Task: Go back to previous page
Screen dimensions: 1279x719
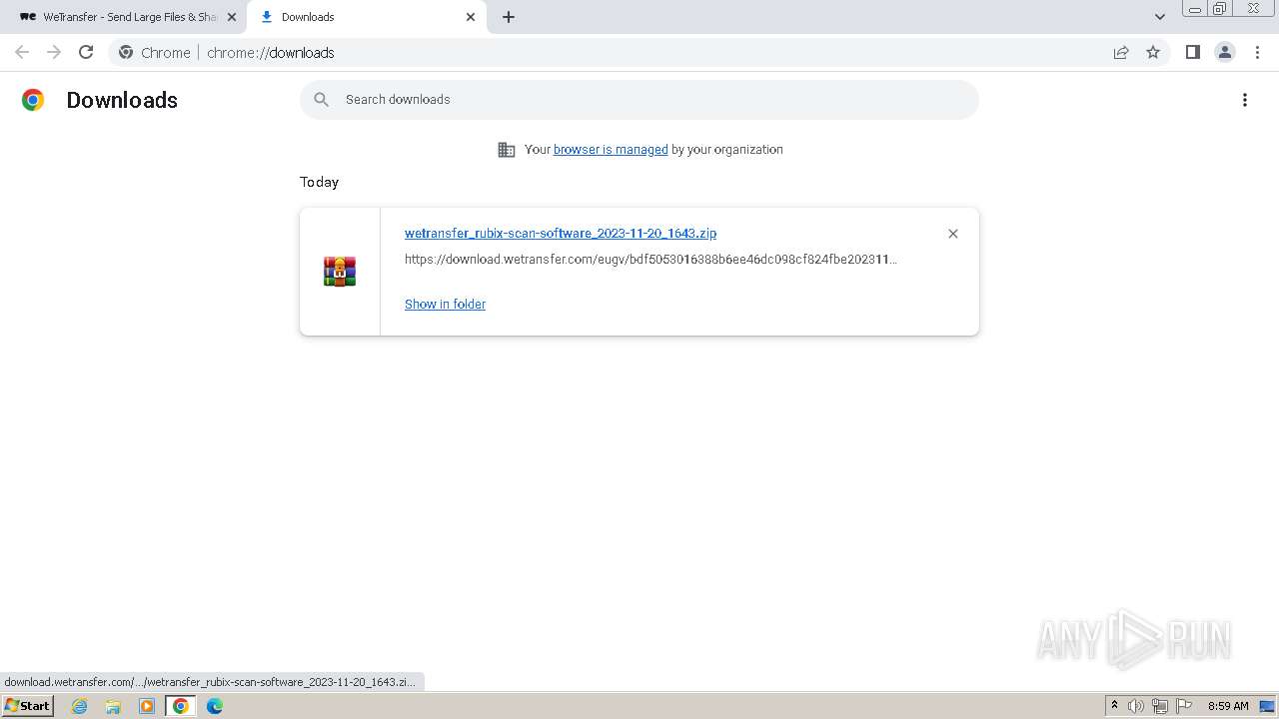Action: tap(22, 52)
